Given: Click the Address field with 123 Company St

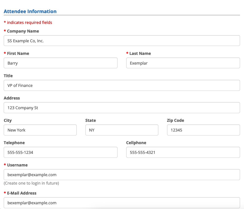Looking at the screenshot, I should (x=122, y=108).
